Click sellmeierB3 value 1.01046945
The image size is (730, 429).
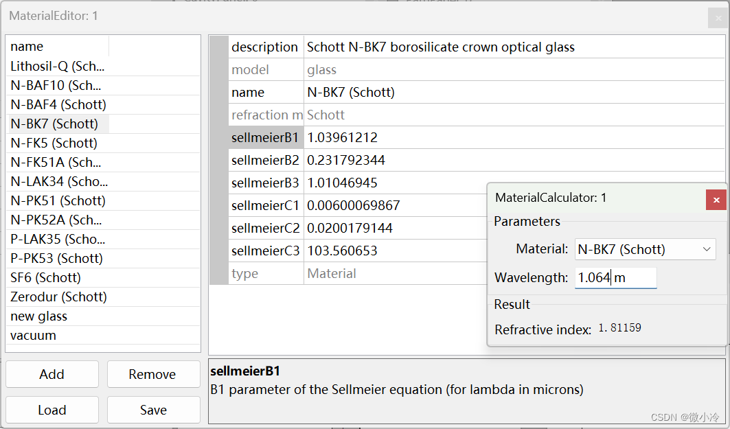(x=342, y=183)
